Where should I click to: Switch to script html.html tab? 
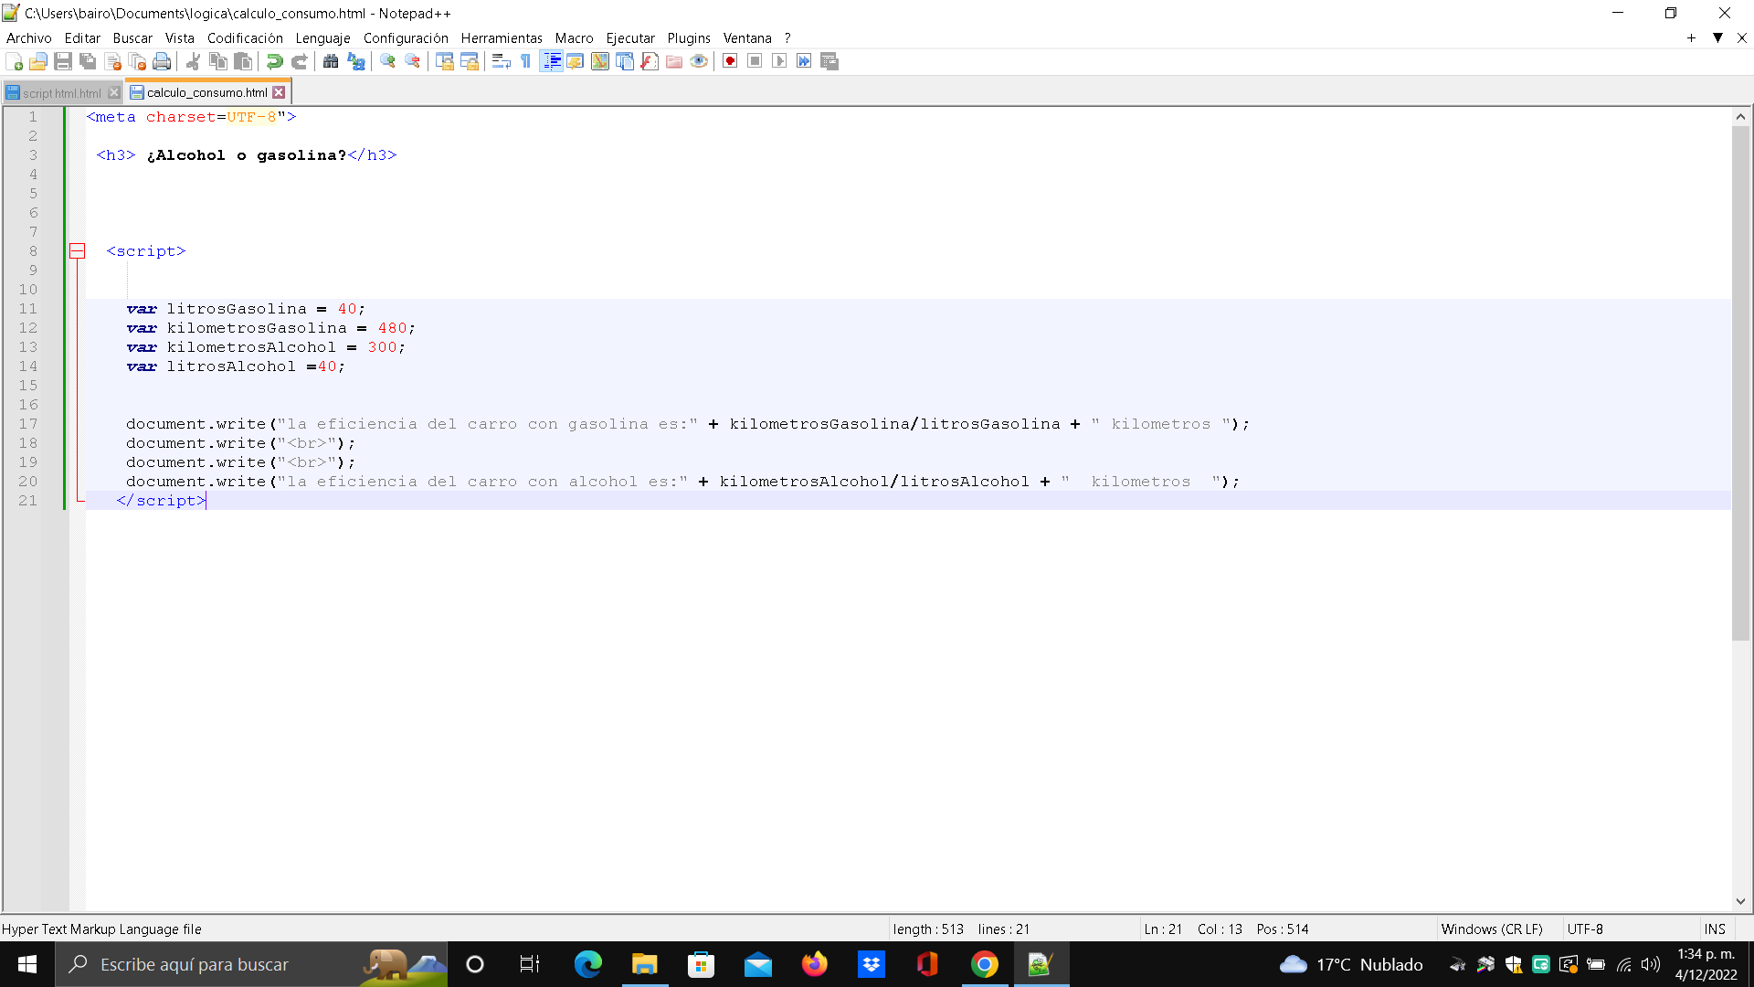(61, 93)
